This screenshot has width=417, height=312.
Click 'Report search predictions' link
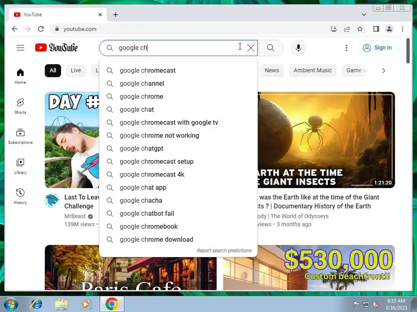tap(224, 250)
